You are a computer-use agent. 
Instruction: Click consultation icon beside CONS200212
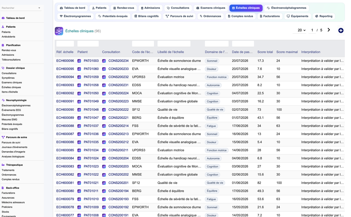point(104,142)
